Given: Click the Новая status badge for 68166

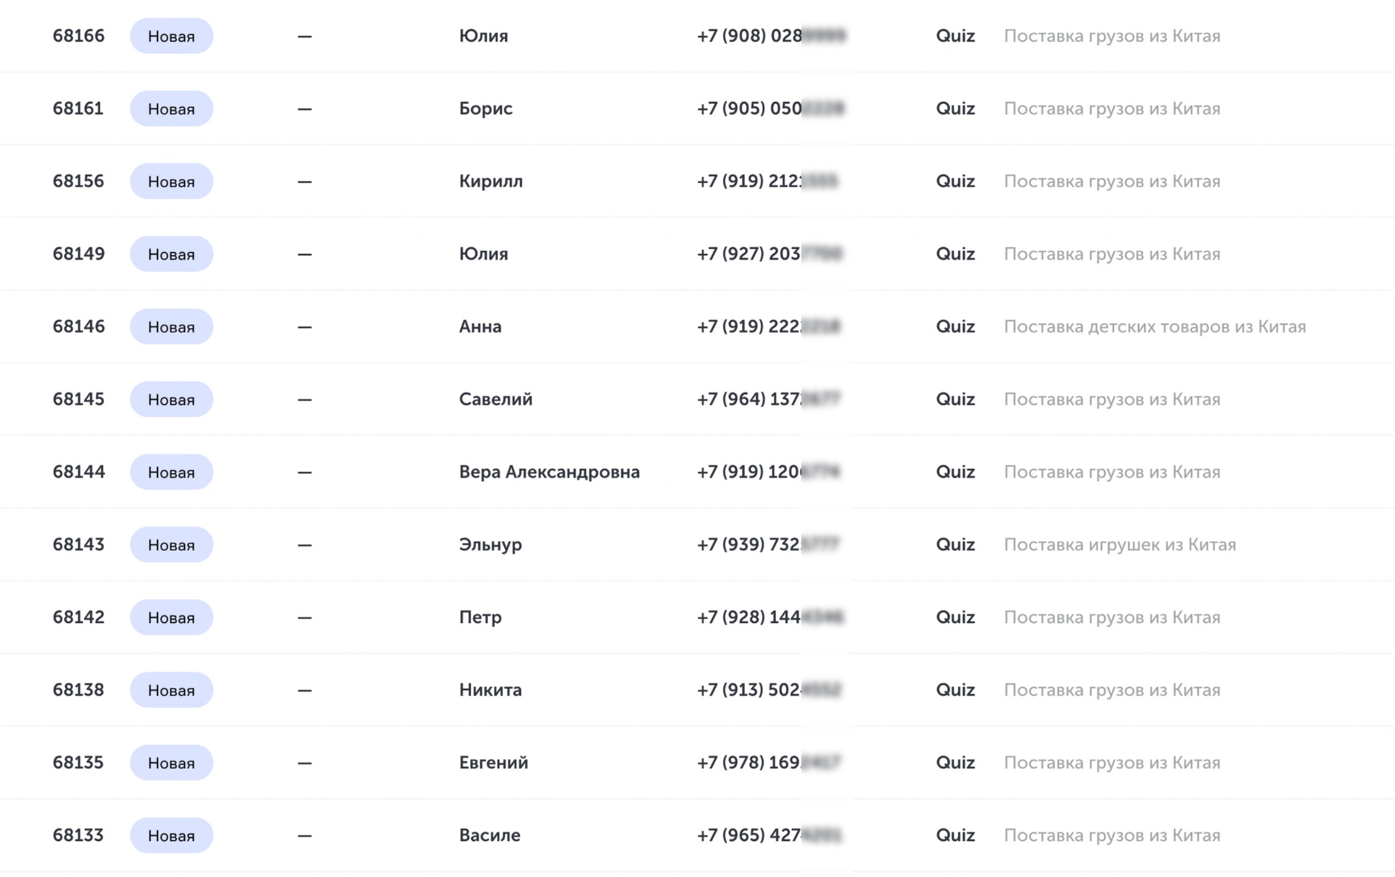Looking at the screenshot, I should coord(171,36).
